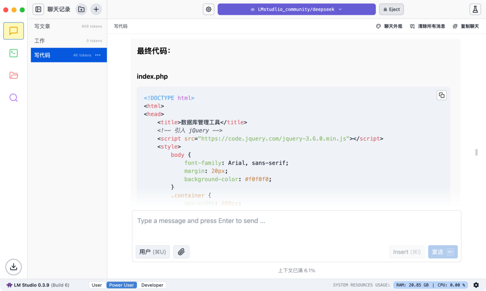Collapse the chat history sidebar
The image size is (486, 291).
(38, 9)
